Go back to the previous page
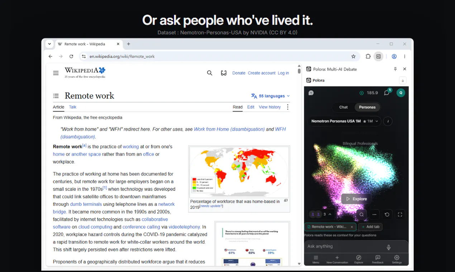Screen dimensions: 455x272 click(51, 57)
